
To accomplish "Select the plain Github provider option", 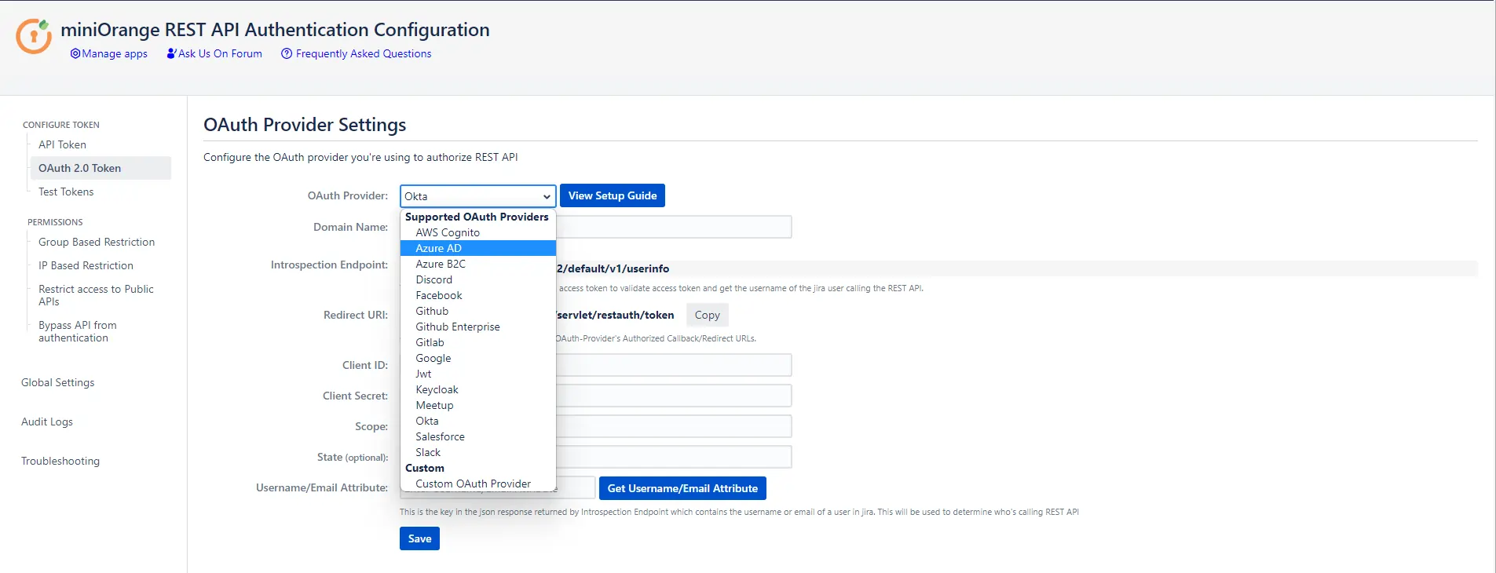I will click(477, 311).
